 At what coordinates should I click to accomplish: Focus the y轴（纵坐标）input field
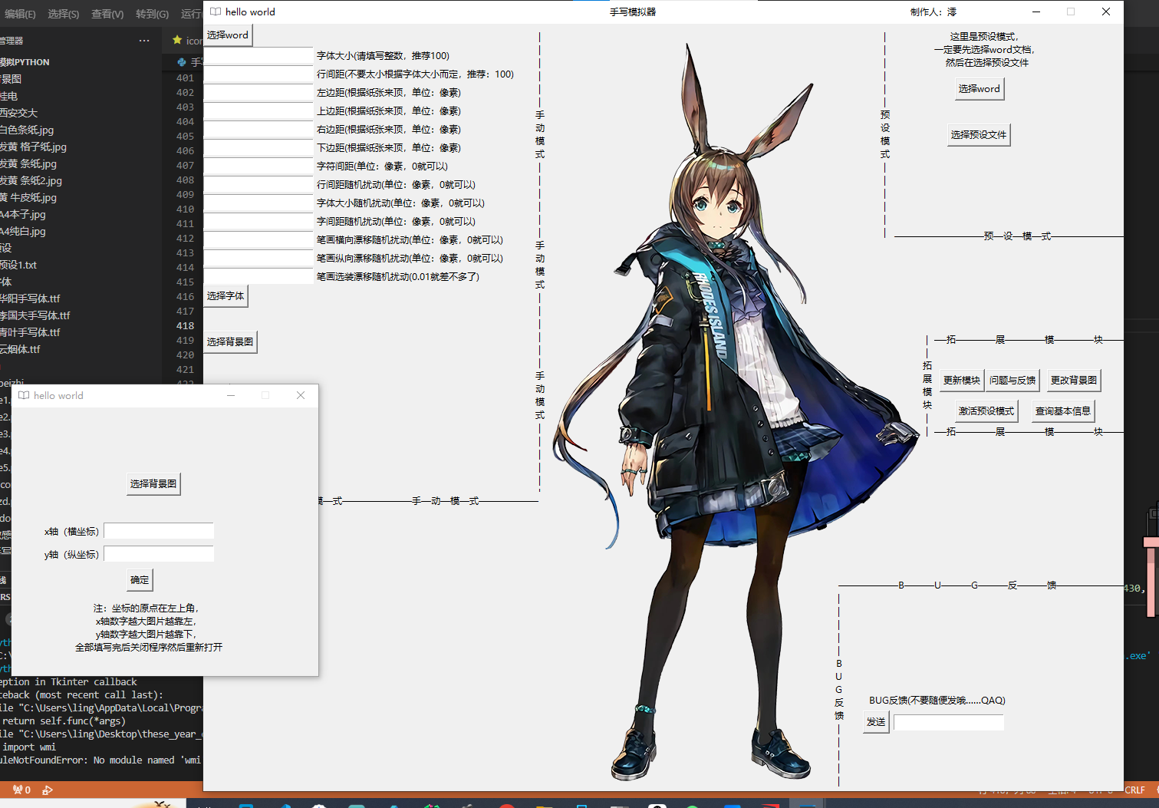pyautogui.click(x=159, y=554)
